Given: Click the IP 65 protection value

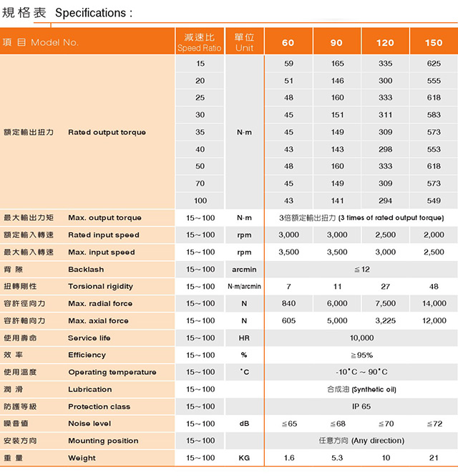Looking at the screenshot, I should [x=361, y=406].
